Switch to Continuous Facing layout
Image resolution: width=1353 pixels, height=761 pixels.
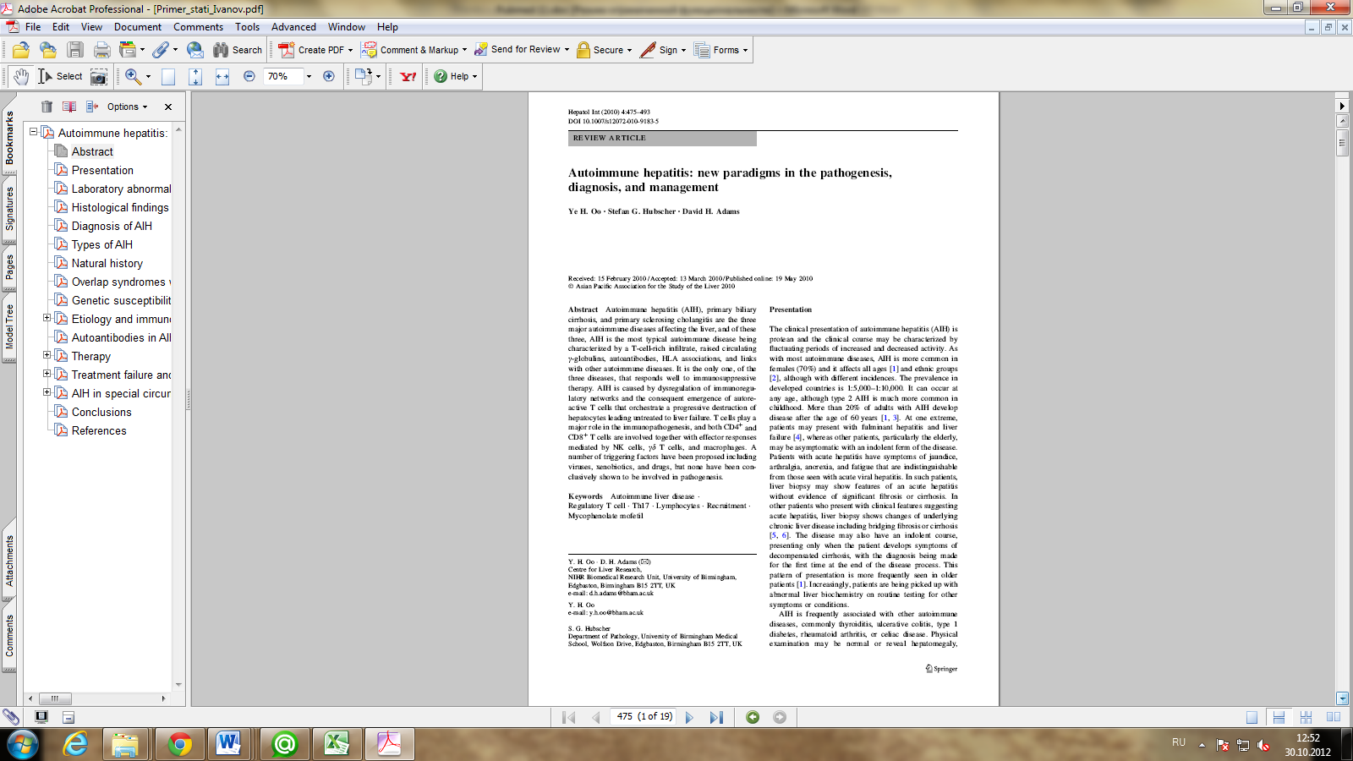1306,717
